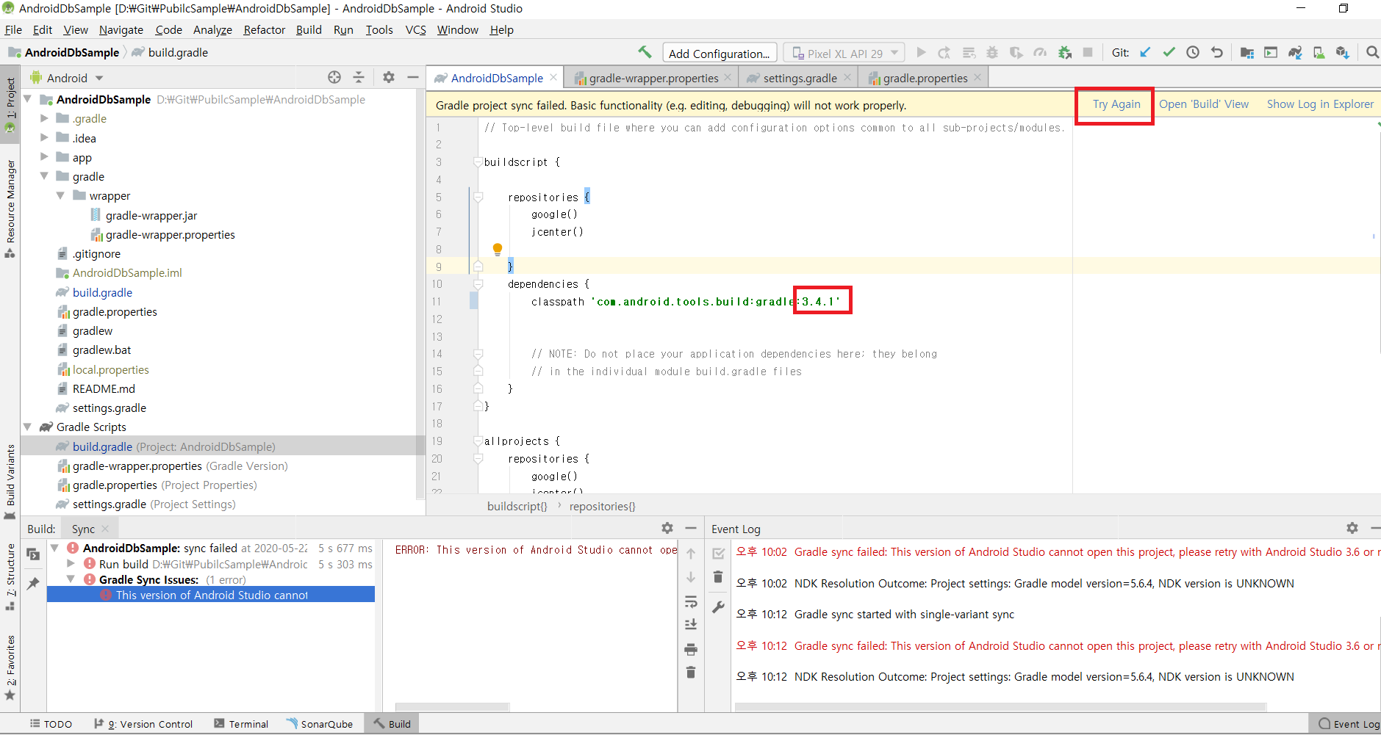Click scroll to end icon in build output

[691, 625]
